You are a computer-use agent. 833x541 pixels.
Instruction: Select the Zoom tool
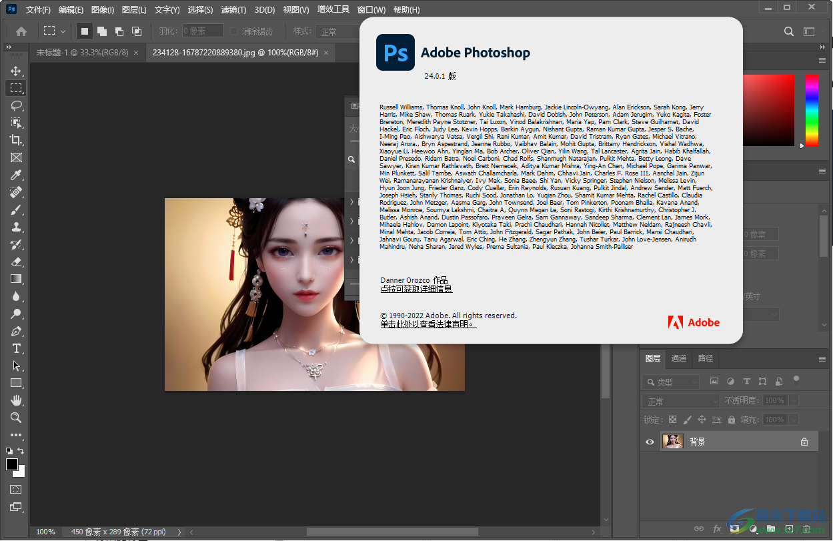pos(16,418)
